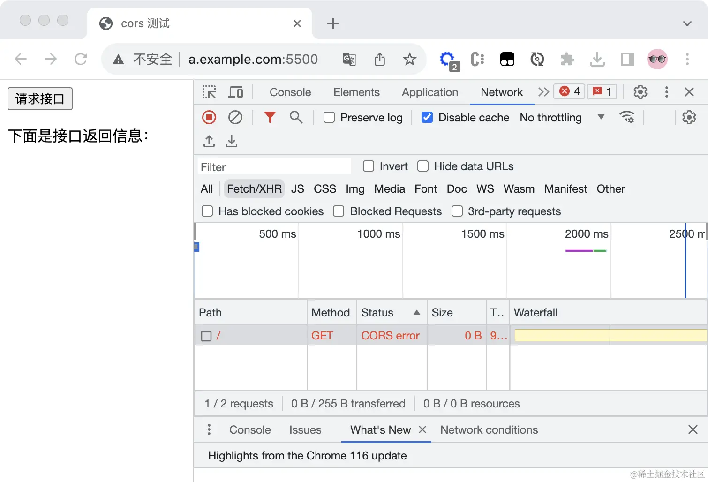The height and width of the screenshot is (482, 708).
Task: Open Chrome three-dot menu
Action: [x=687, y=59]
